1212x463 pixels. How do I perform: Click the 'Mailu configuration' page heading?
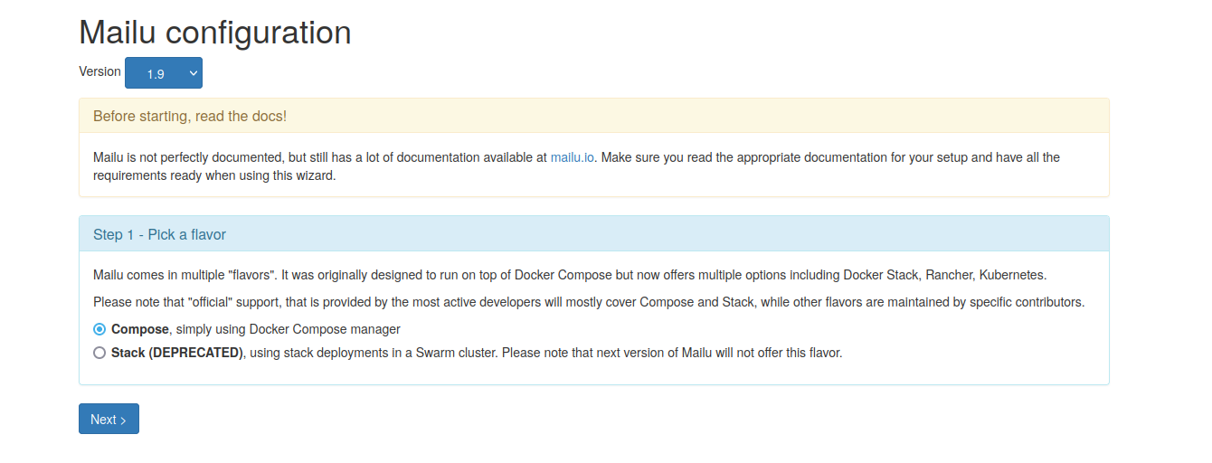click(215, 33)
